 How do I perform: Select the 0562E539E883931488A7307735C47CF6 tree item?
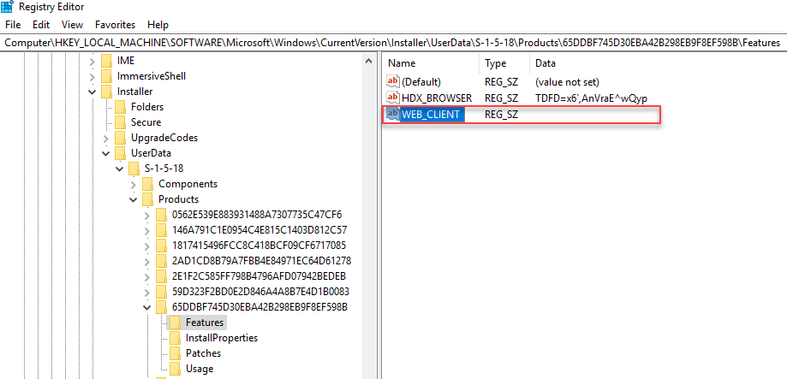[x=256, y=215]
